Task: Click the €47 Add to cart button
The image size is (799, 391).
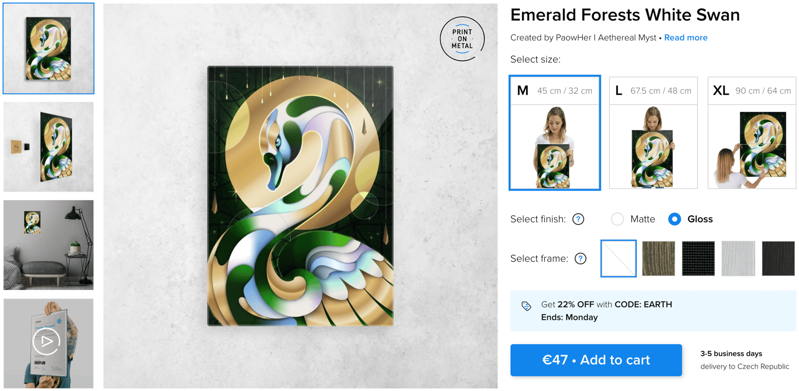Action: click(596, 360)
